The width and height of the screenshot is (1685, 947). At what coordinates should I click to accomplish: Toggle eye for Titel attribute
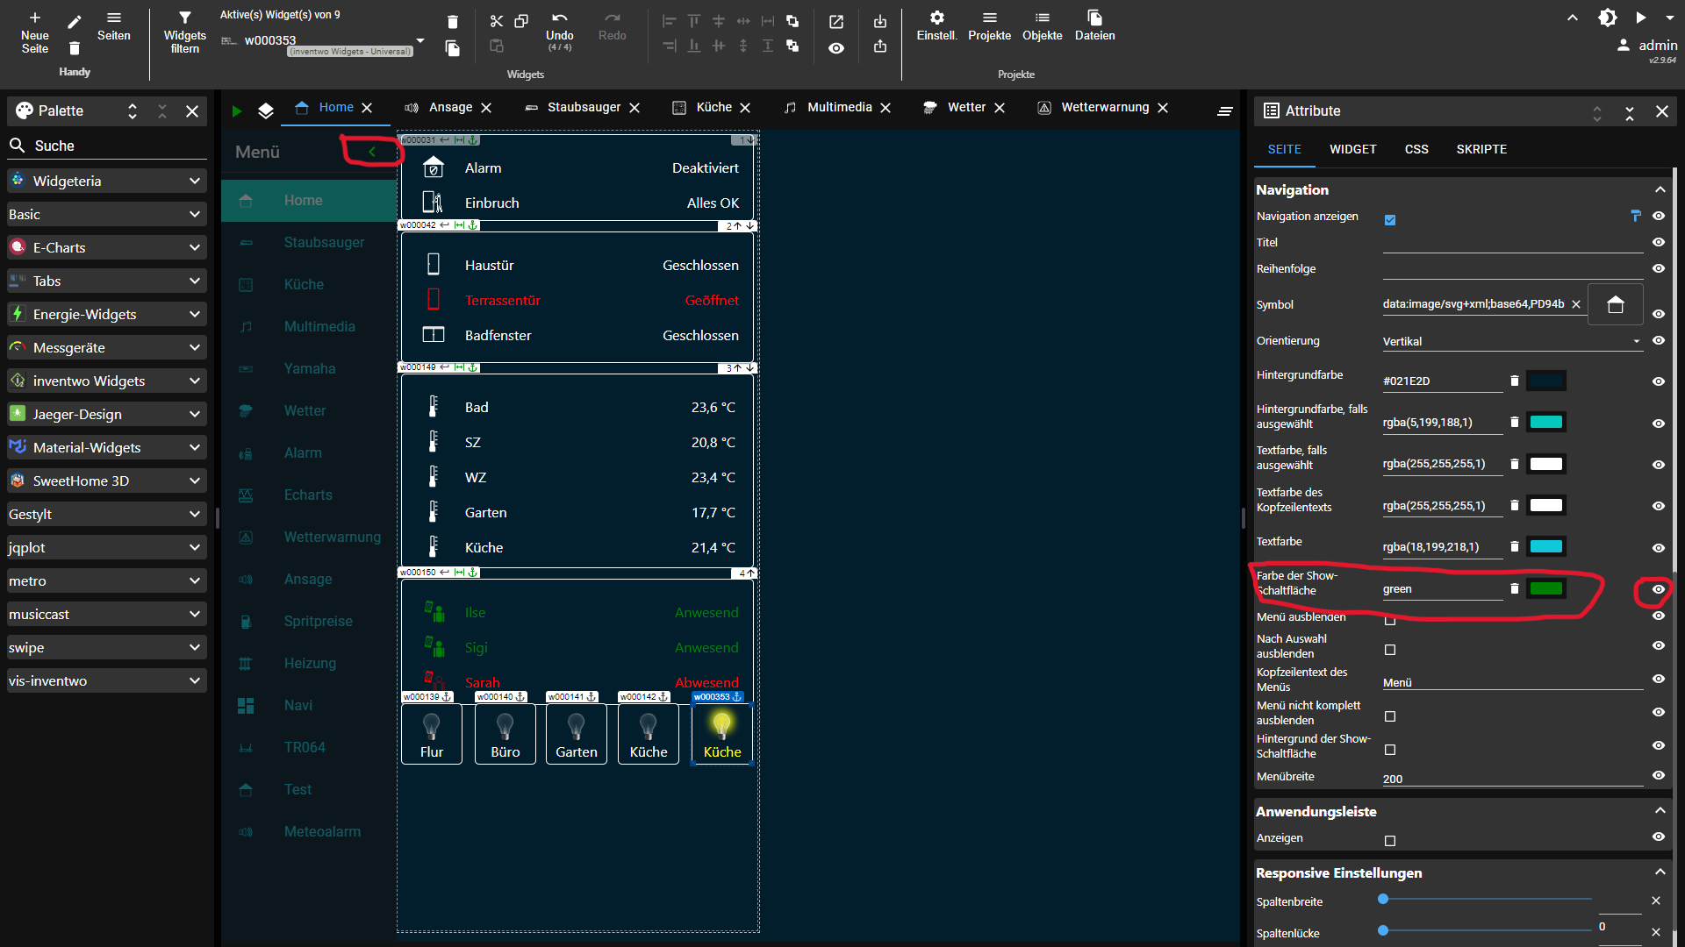click(1658, 242)
